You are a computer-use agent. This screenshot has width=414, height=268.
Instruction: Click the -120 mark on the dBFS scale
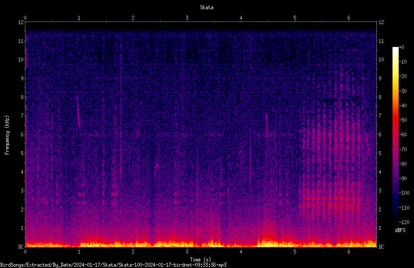pyautogui.click(x=404, y=222)
